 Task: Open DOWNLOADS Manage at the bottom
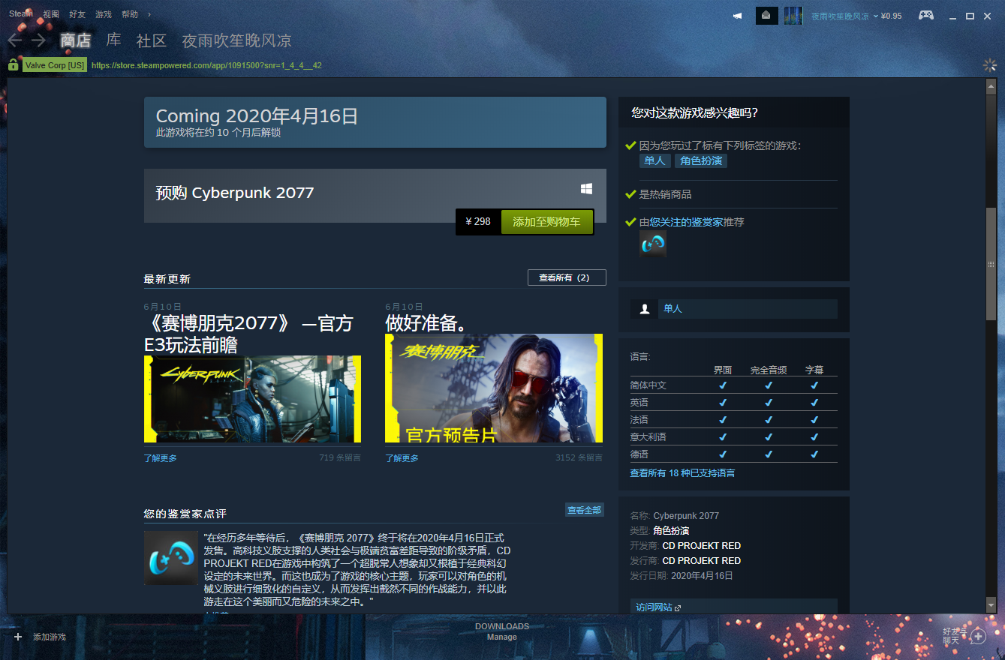502,631
